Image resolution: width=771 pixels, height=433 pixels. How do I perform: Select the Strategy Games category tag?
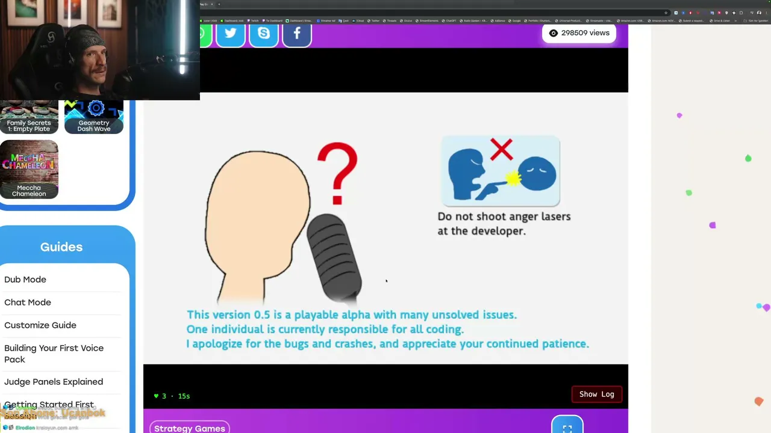click(190, 428)
